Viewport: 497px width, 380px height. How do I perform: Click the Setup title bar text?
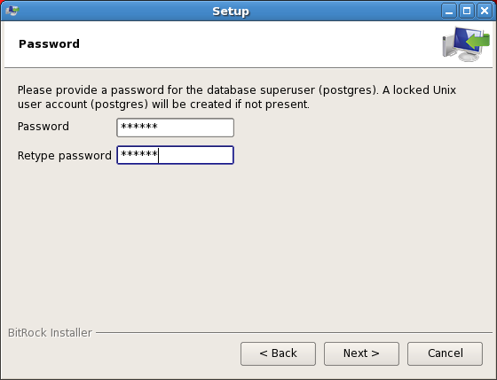[x=231, y=12]
